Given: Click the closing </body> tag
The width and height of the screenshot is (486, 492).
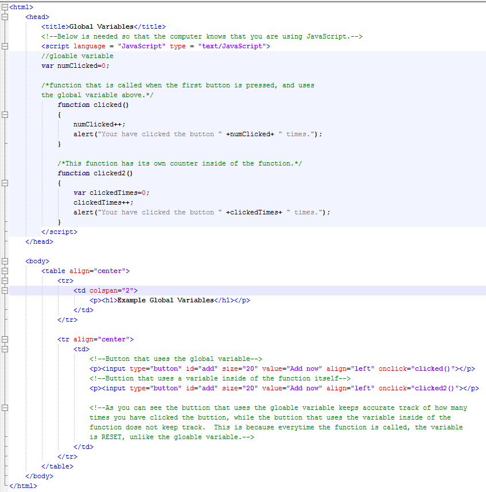Looking at the screenshot, I should coord(40,476).
